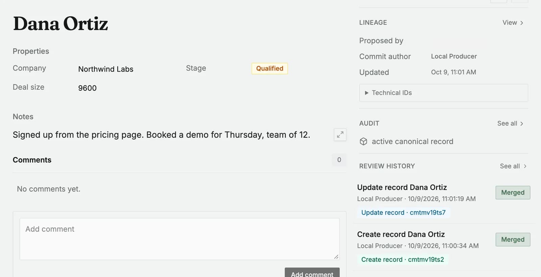Grab the comment box resize handle

tap(336, 257)
